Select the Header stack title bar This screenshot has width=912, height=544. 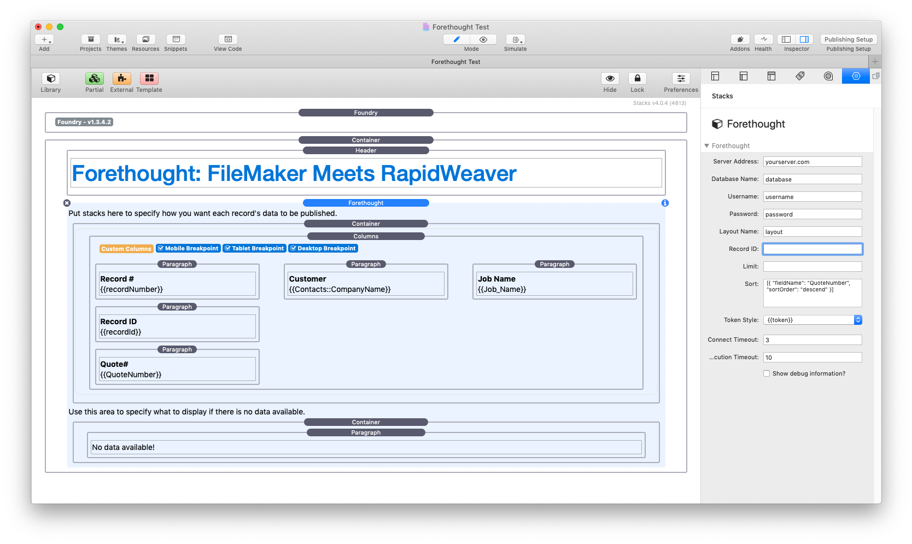tap(366, 150)
